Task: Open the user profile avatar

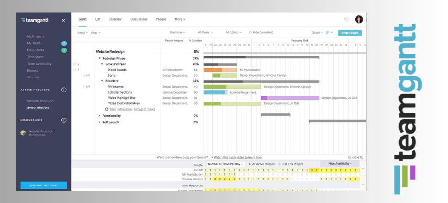Action: (x=359, y=19)
